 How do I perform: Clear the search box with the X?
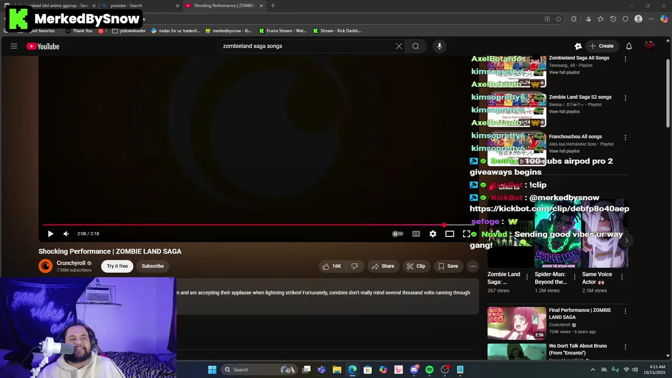click(x=399, y=46)
